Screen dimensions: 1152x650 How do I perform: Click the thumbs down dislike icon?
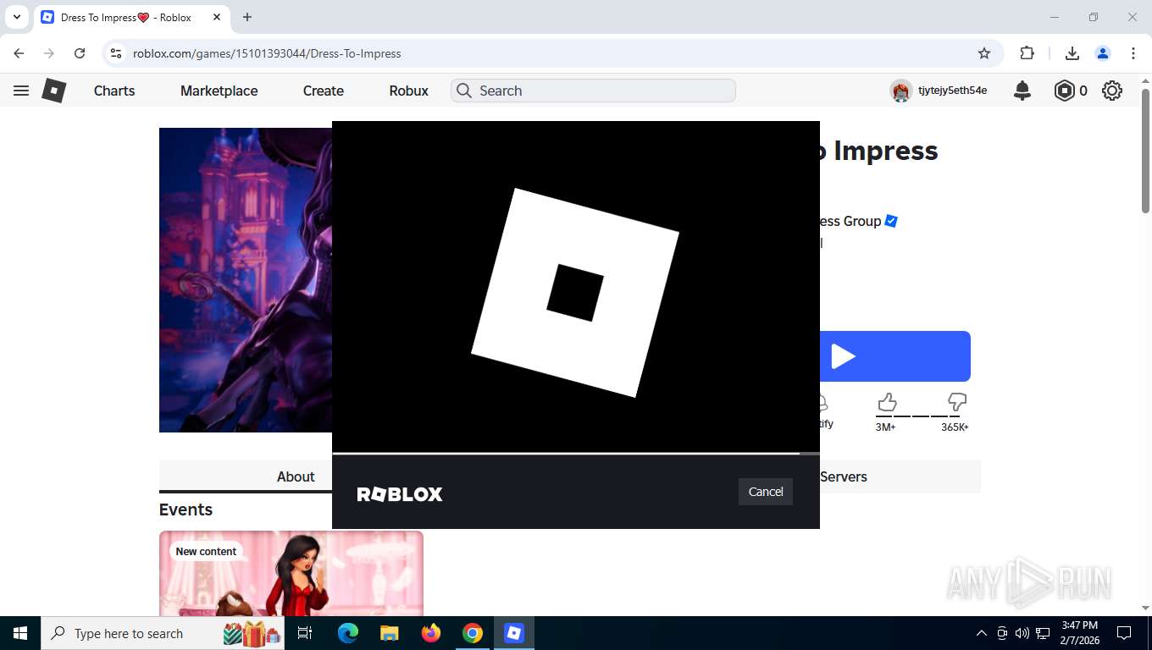957,402
